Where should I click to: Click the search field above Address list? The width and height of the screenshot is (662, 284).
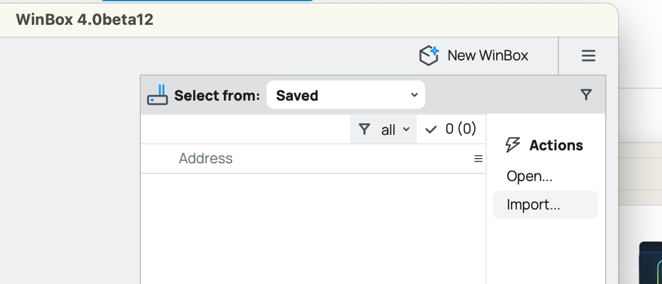245,129
